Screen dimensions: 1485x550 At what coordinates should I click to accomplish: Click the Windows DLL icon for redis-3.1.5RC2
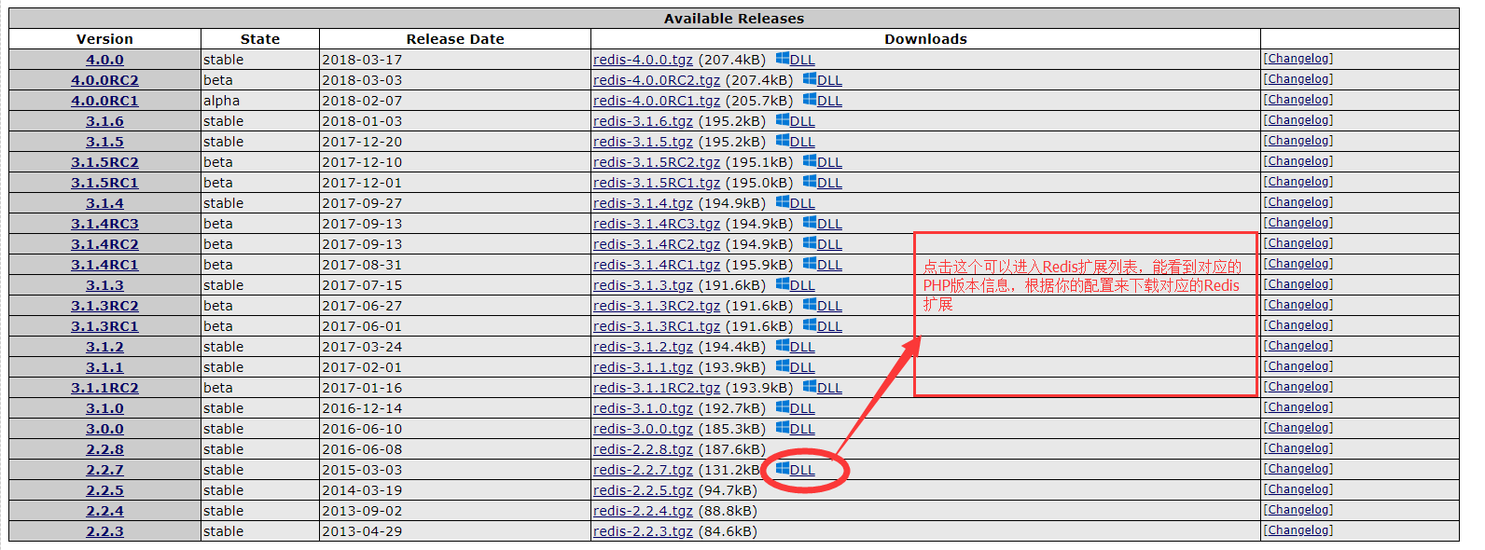(810, 161)
